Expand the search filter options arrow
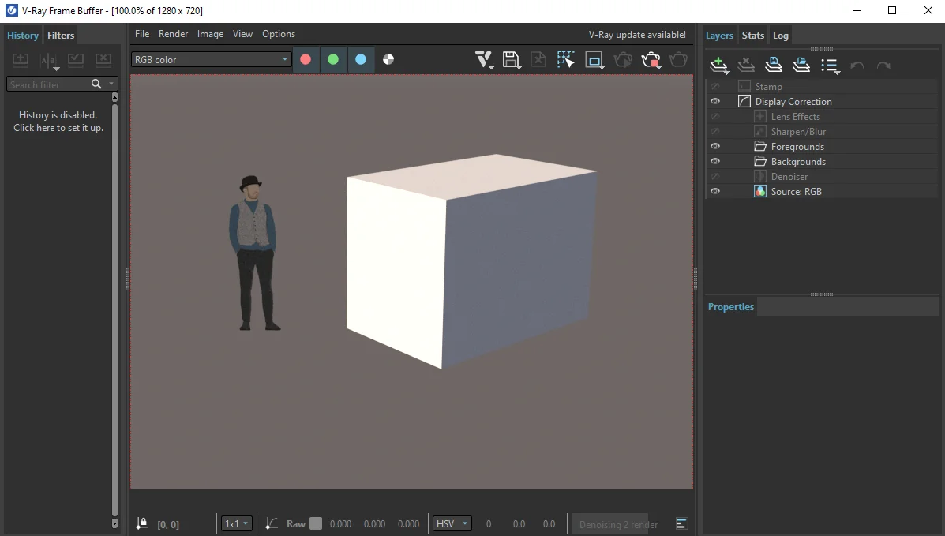This screenshot has height=536, width=945. tap(111, 84)
